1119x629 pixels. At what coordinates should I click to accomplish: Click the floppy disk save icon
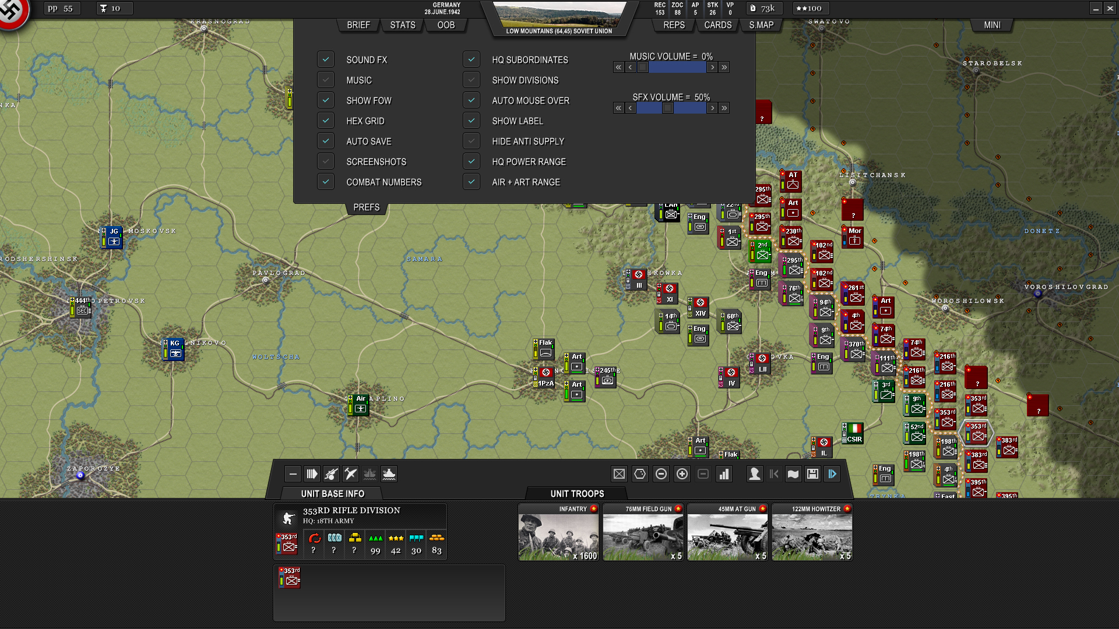(812, 474)
